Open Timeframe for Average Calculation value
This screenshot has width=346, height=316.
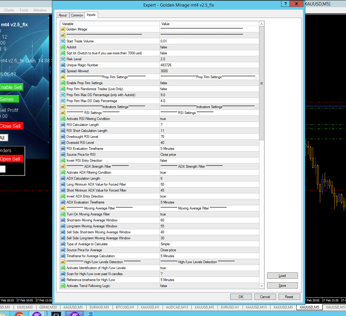tap(209, 256)
